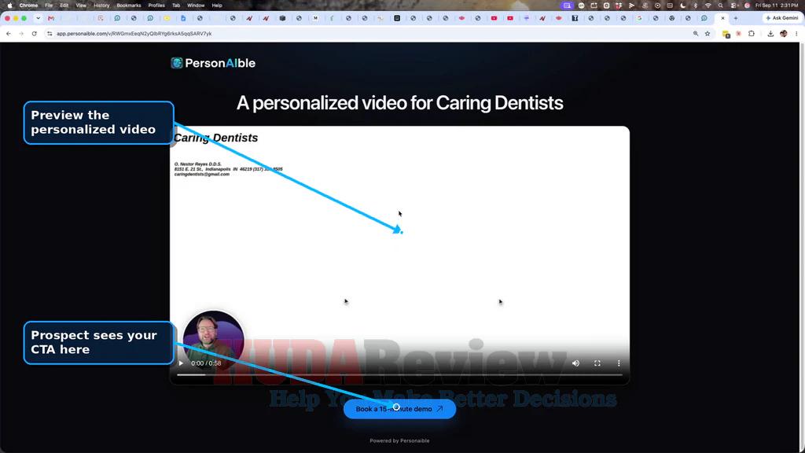The width and height of the screenshot is (805, 453).
Task: Click the PersonAIble logo
Action: pyautogui.click(x=213, y=63)
